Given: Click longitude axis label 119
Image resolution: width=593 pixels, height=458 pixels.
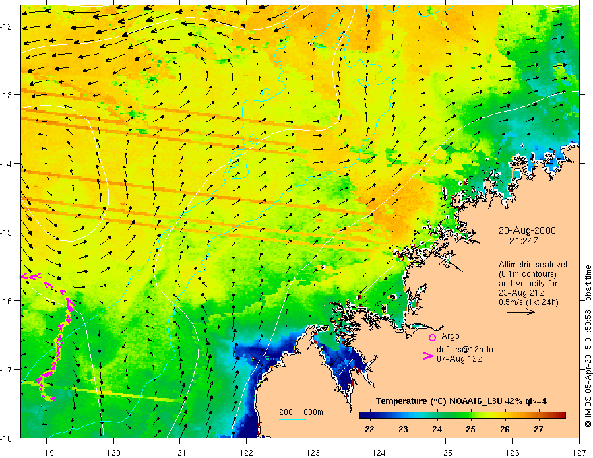Looking at the screenshot, I should coord(47,453).
